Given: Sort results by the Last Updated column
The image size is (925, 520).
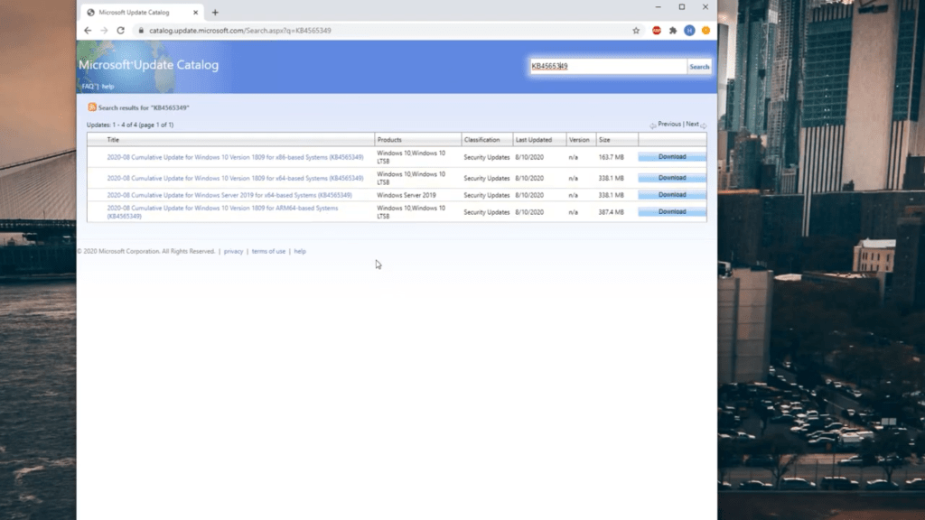Looking at the screenshot, I should pyautogui.click(x=533, y=140).
